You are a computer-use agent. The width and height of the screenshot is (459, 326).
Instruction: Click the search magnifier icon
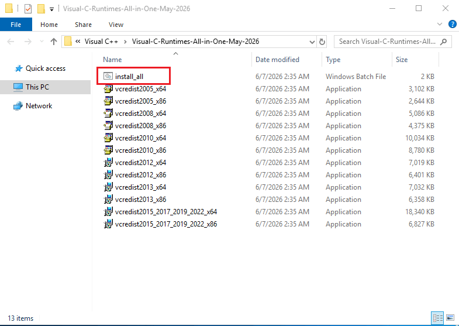443,42
